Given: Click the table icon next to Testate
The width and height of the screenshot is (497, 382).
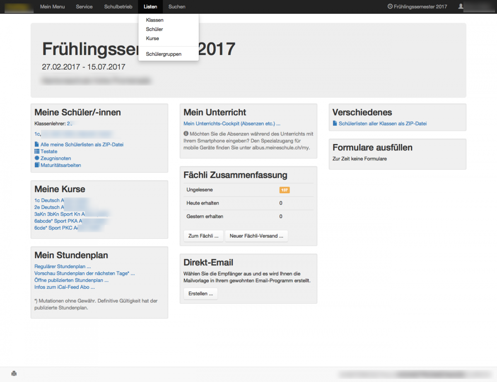Looking at the screenshot, I should (x=37, y=151).
